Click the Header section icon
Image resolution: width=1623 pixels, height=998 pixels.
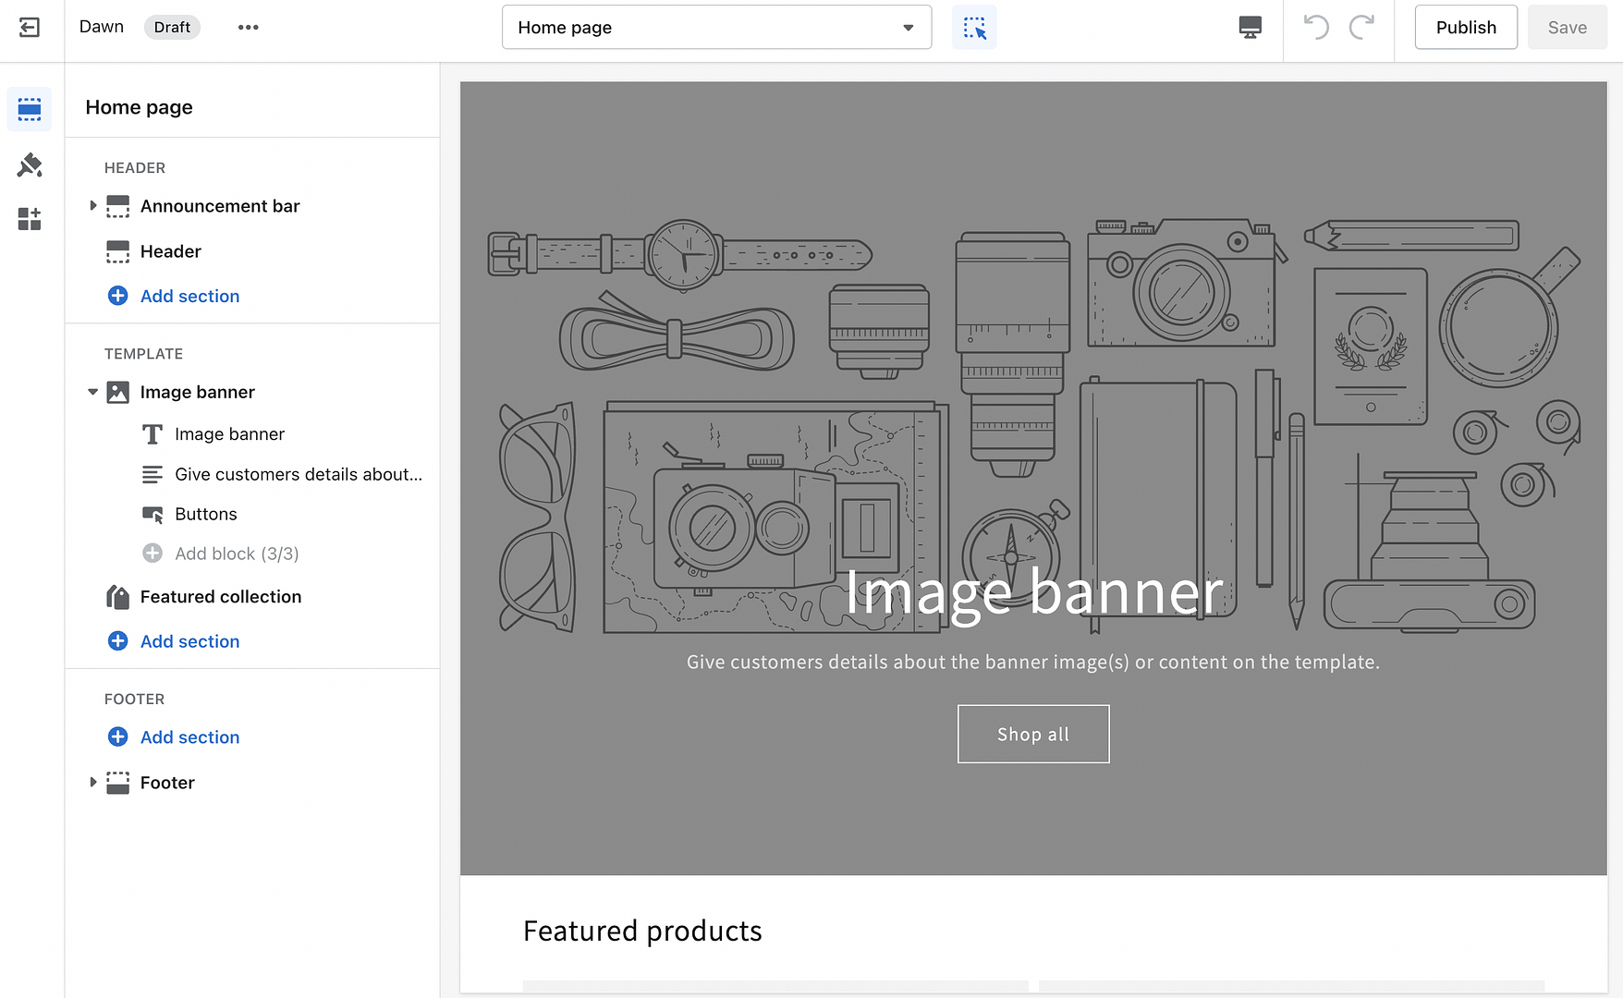click(x=118, y=251)
